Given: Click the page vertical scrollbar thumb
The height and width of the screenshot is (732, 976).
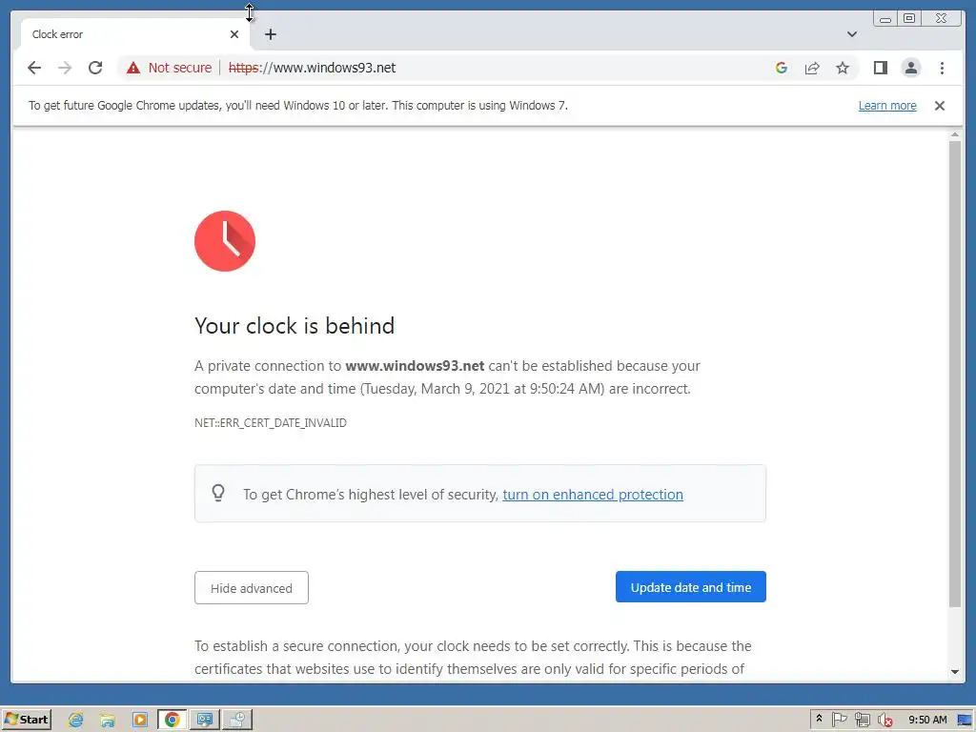Looking at the screenshot, I should click(955, 374).
